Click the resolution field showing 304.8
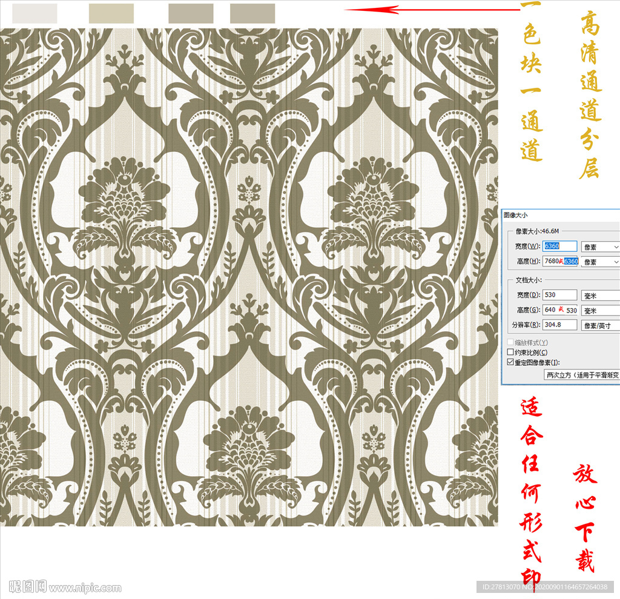 tap(559, 325)
